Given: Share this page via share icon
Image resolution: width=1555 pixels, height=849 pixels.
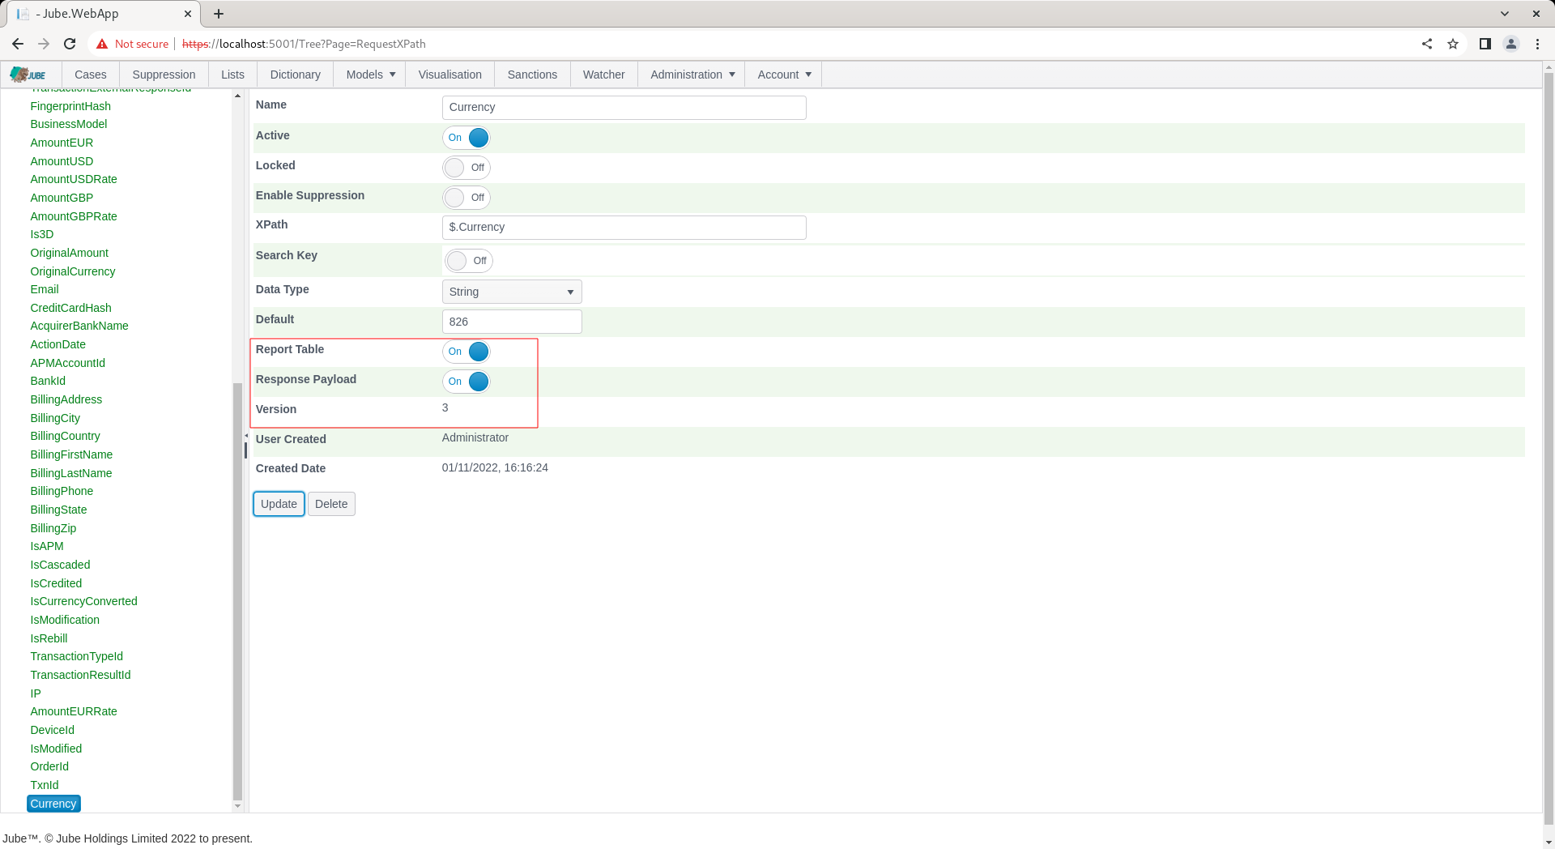Looking at the screenshot, I should 1427,44.
